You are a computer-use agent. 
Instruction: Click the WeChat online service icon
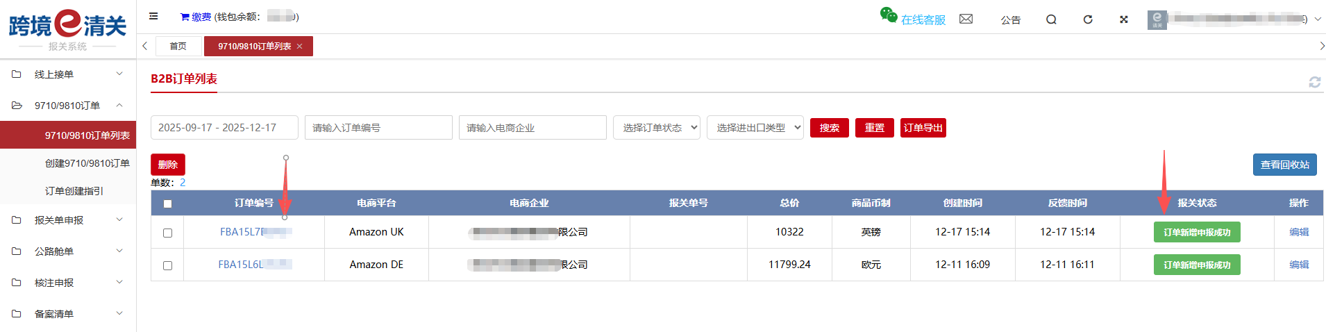(888, 15)
